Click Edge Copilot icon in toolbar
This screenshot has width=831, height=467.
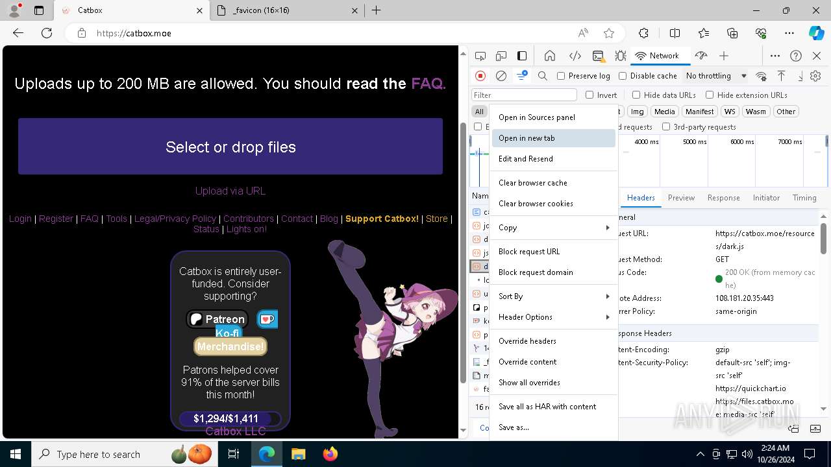click(x=816, y=33)
